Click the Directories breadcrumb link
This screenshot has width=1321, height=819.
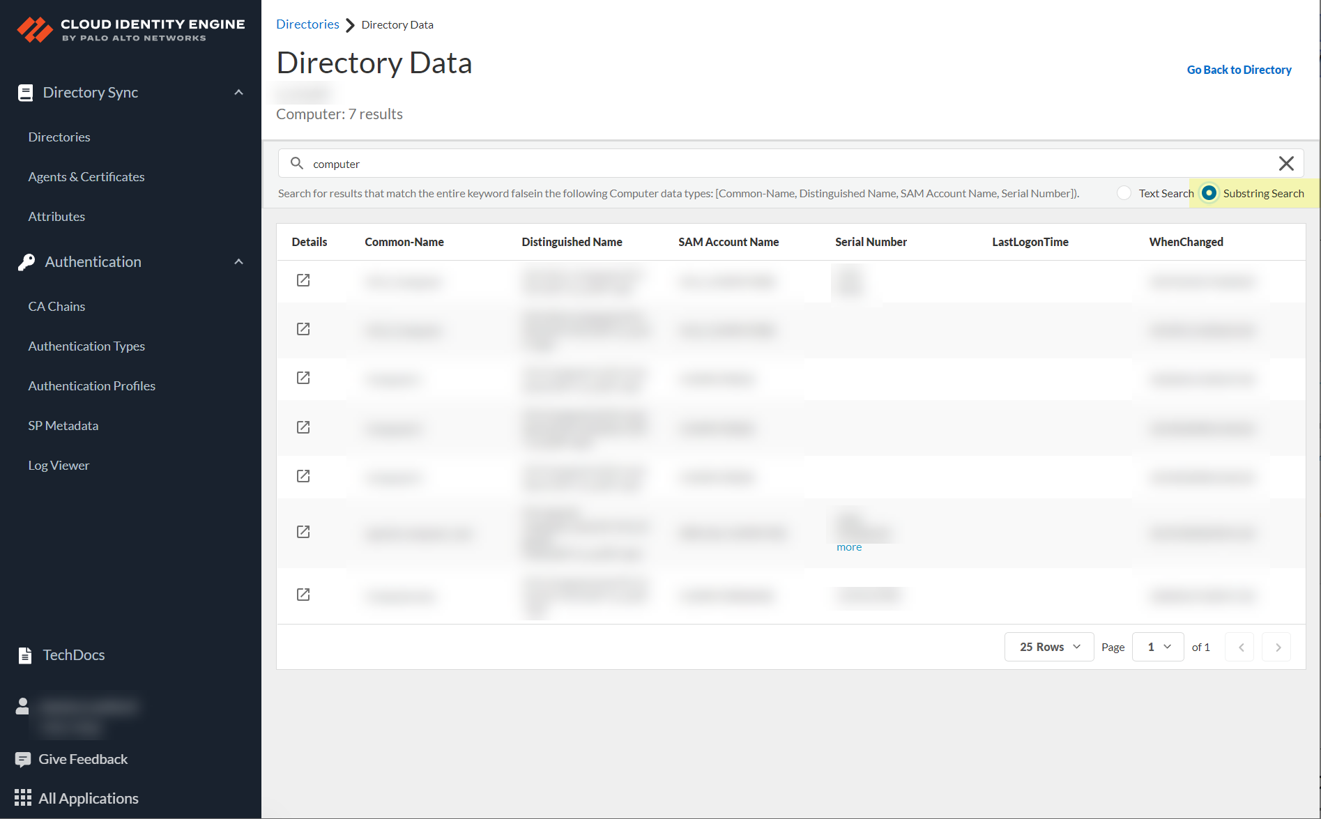point(307,24)
